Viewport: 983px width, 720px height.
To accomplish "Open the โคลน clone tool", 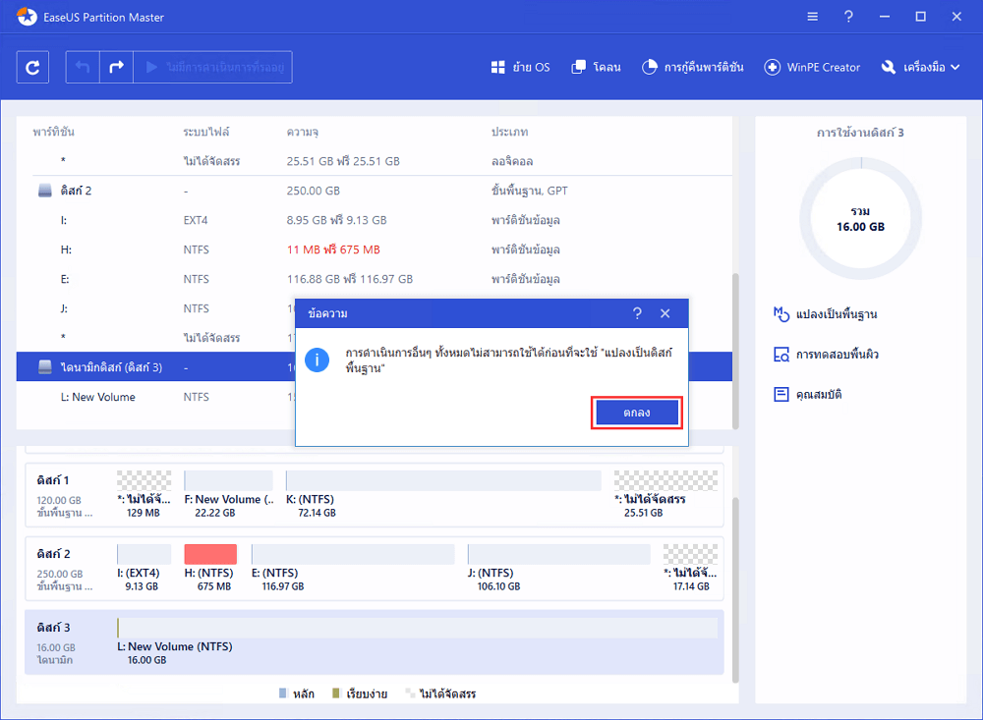I will [597, 67].
